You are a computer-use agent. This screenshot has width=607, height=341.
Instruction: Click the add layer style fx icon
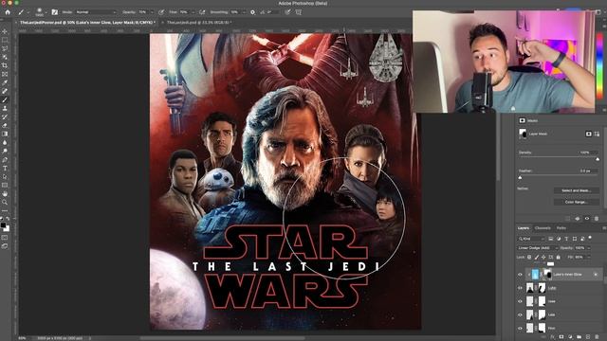(x=552, y=337)
